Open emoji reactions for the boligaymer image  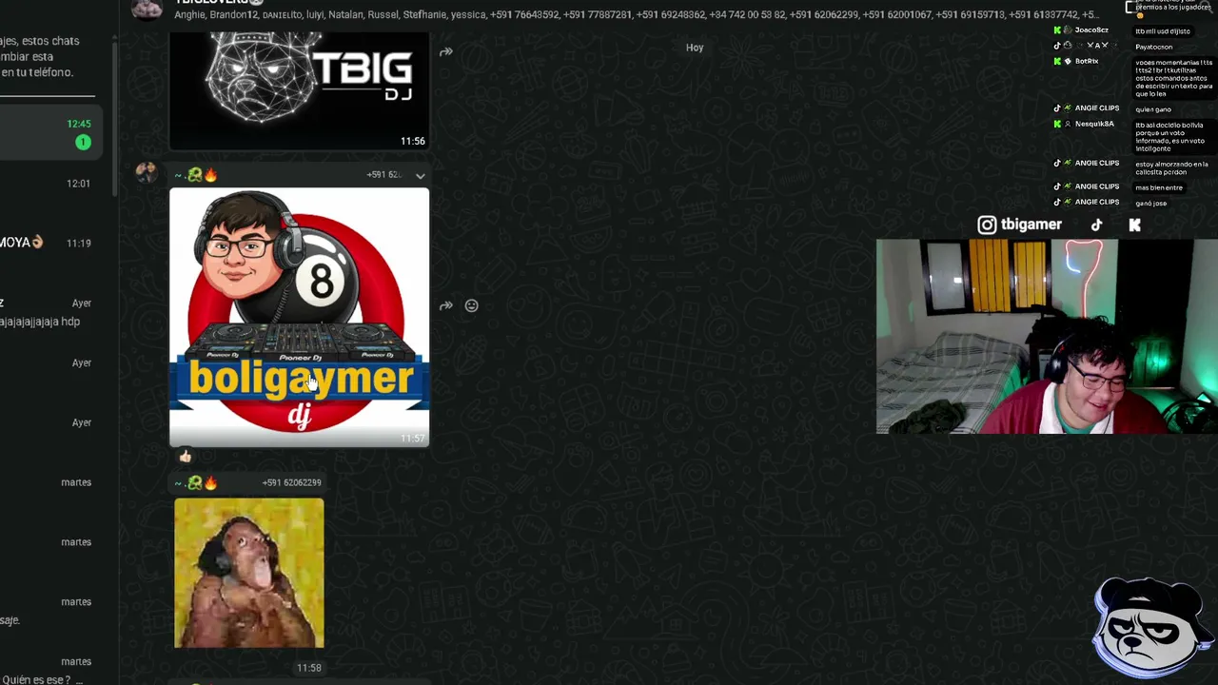tap(471, 305)
